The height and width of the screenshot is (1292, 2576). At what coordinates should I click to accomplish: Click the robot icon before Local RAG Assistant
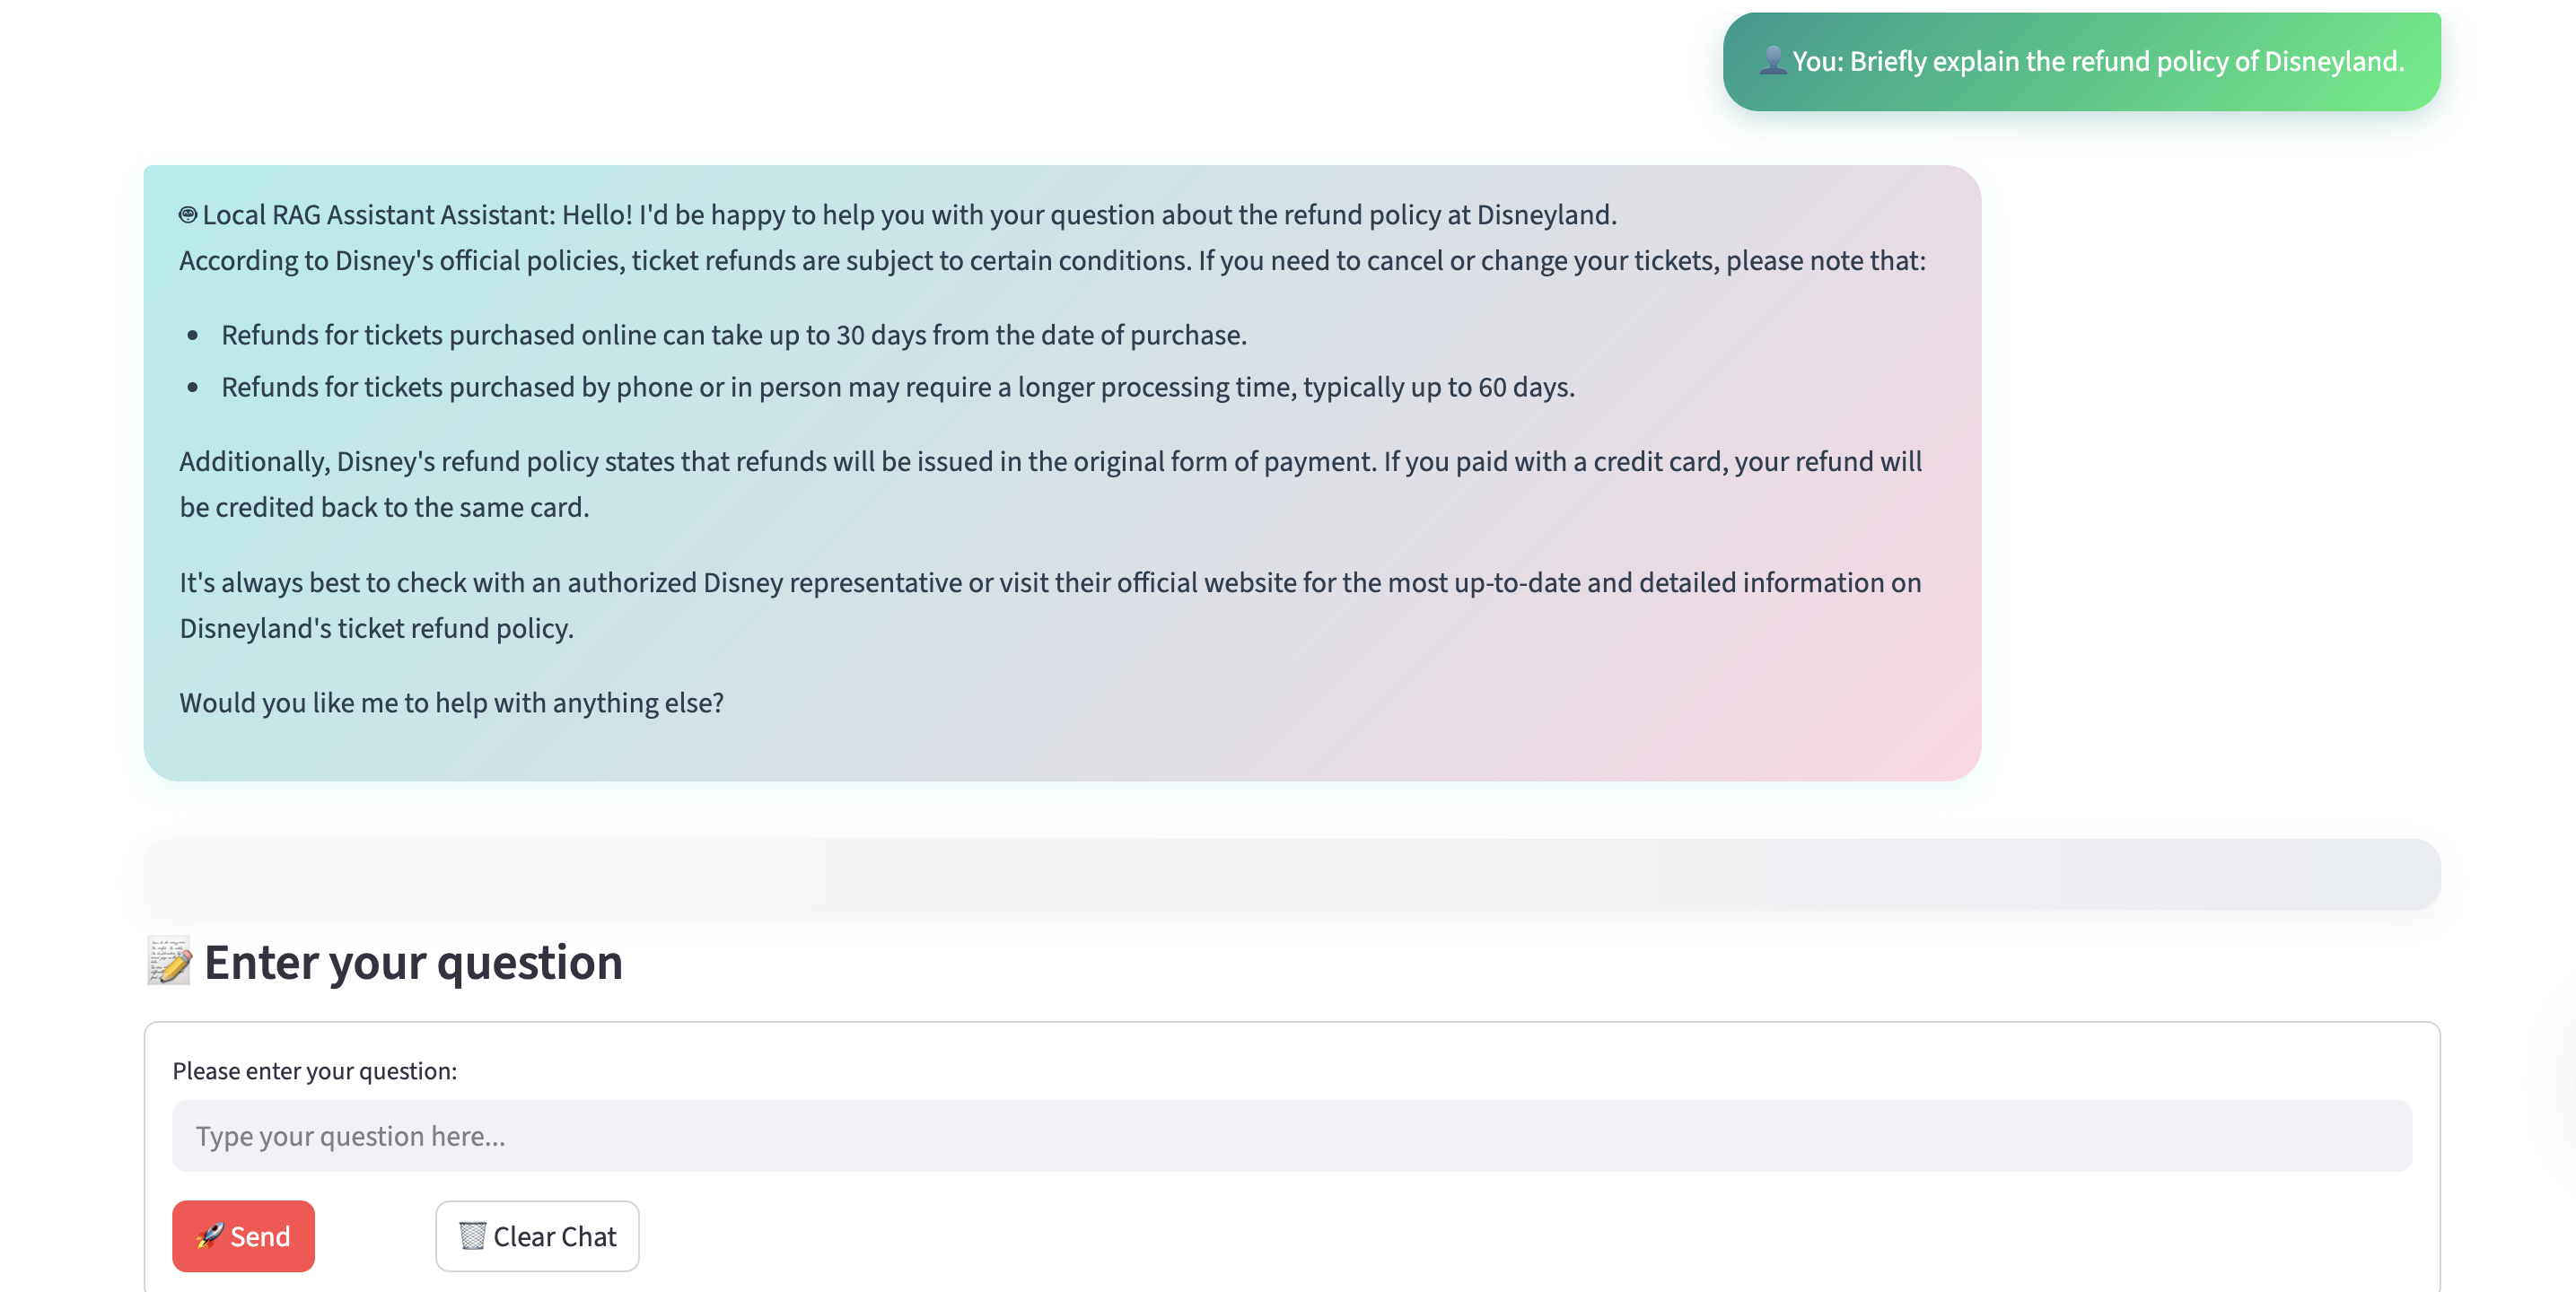pyautogui.click(x=188, y=215)
